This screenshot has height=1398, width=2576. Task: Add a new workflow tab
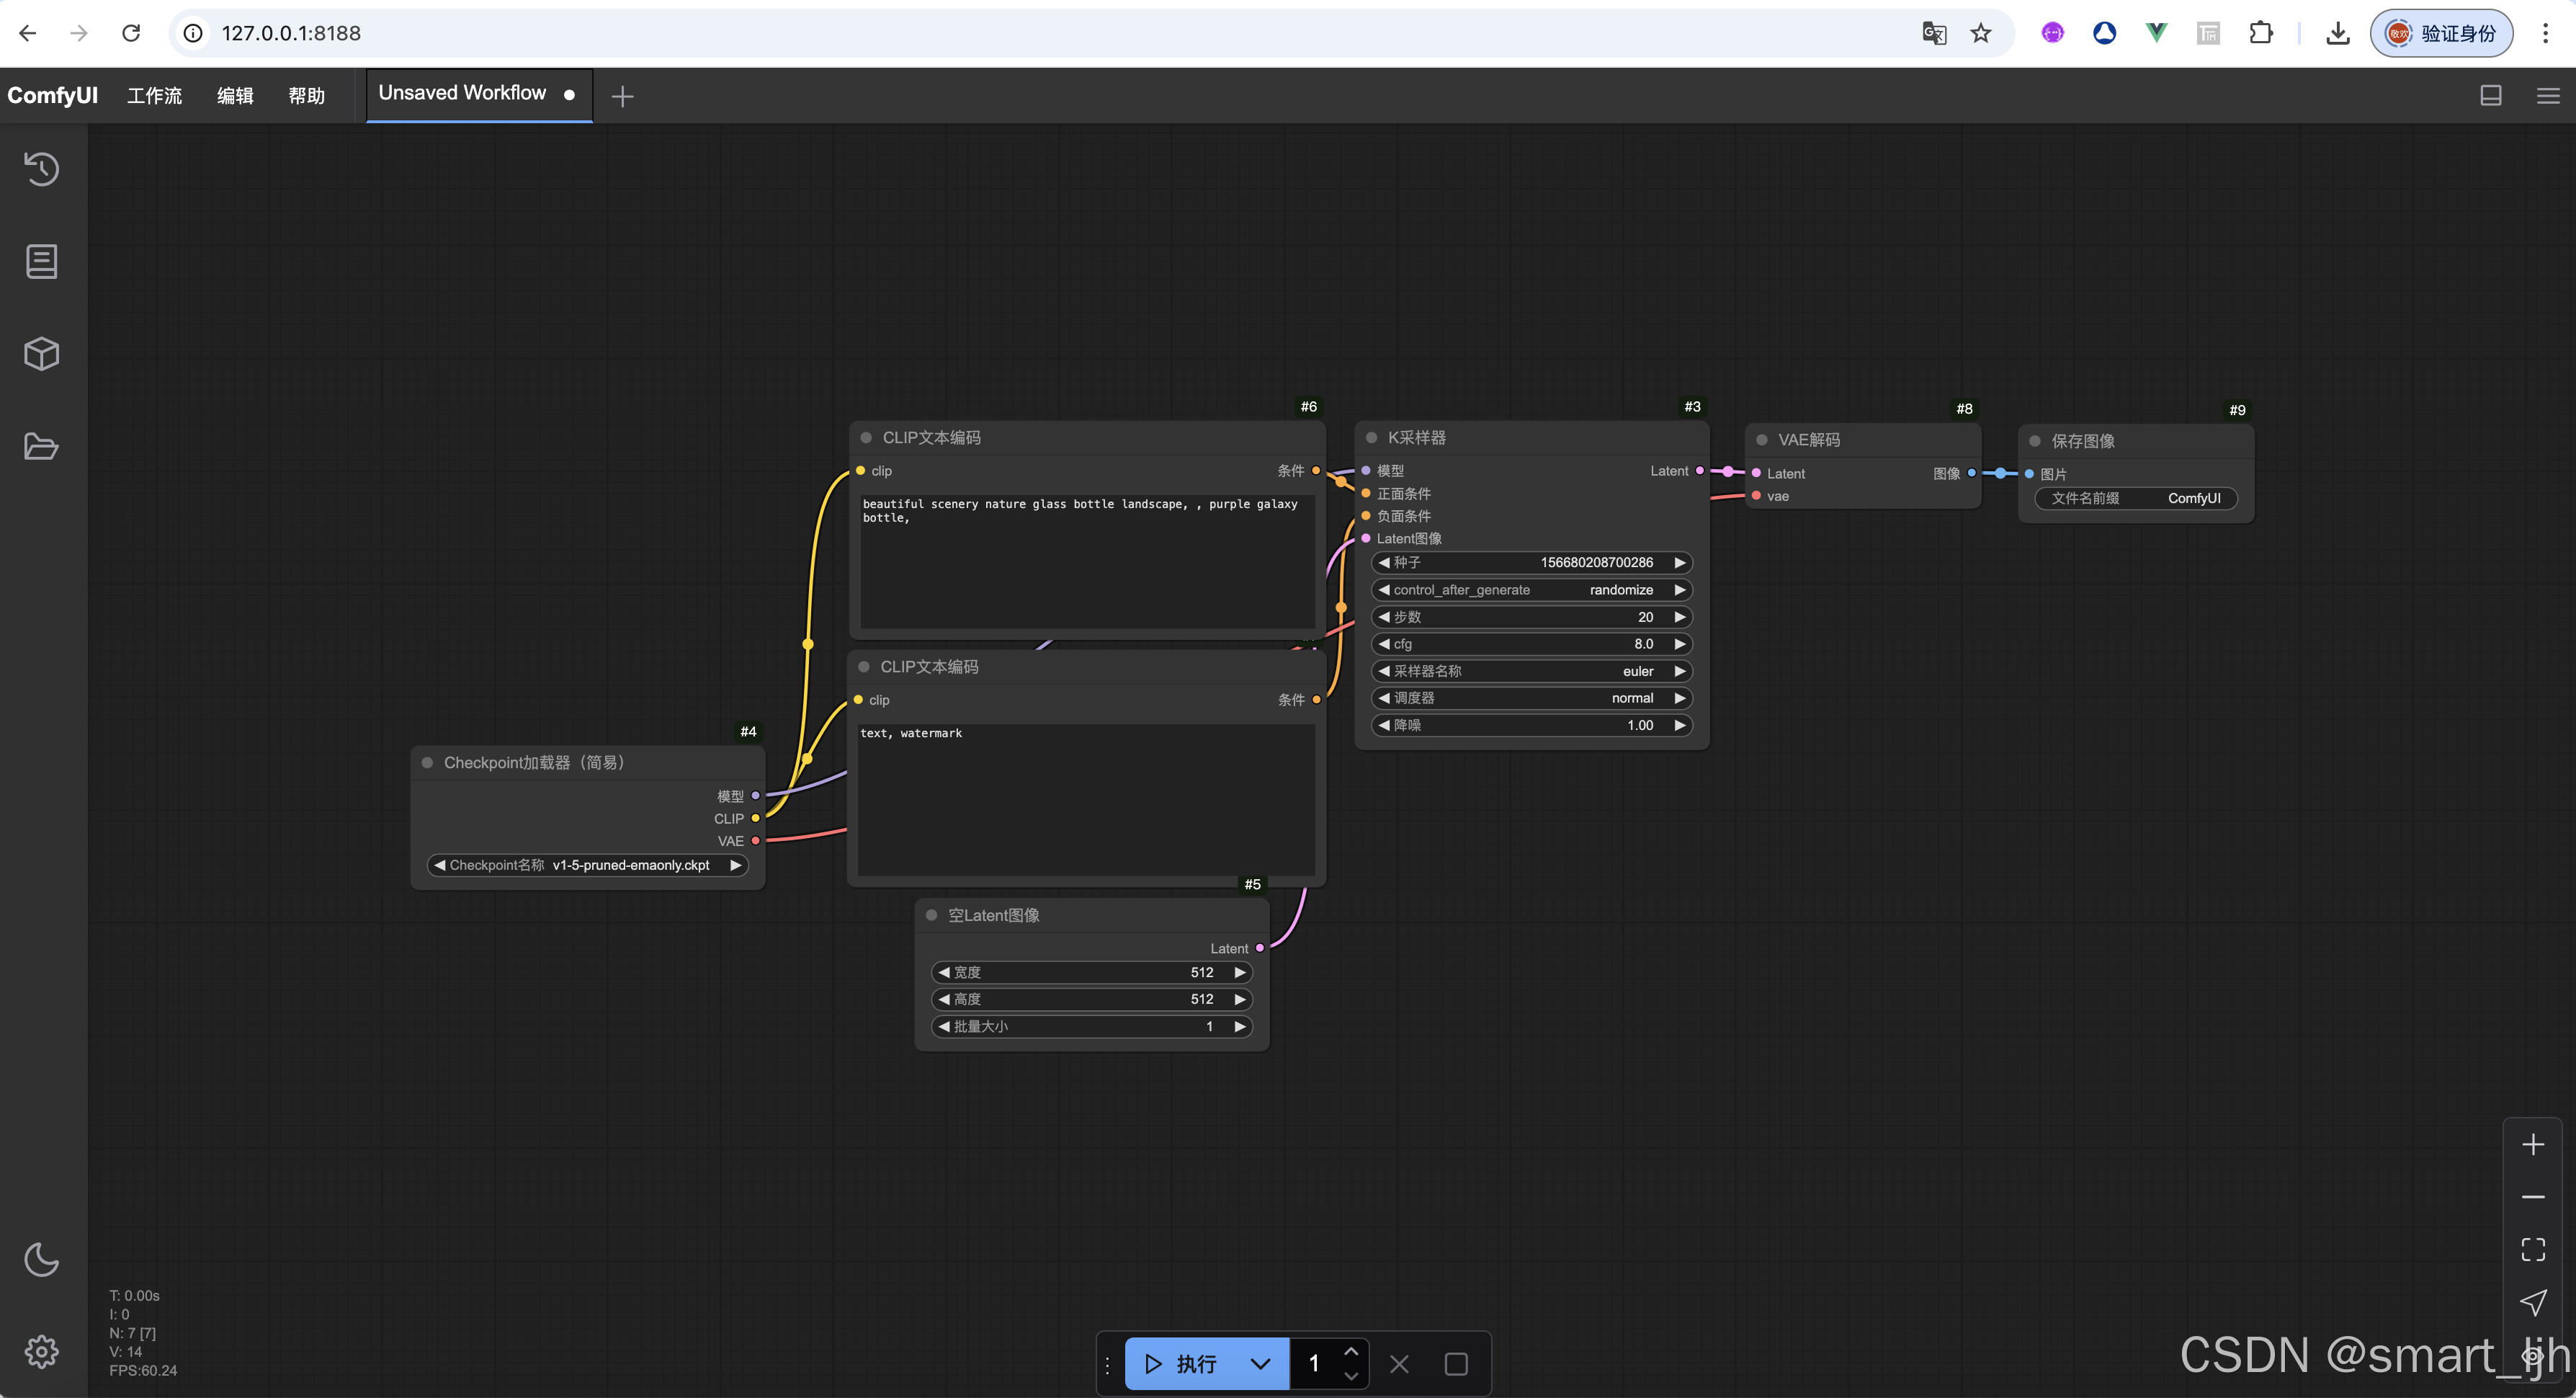[x=622, y=96]
